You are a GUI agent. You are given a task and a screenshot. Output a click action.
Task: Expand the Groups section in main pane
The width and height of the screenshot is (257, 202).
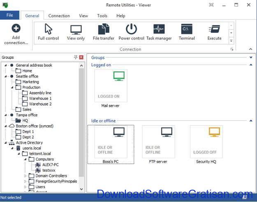click(251, 57)
